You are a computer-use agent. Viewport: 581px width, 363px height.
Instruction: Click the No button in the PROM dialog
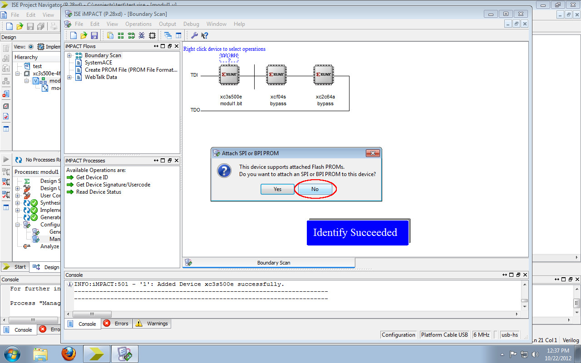click(315, 189)
